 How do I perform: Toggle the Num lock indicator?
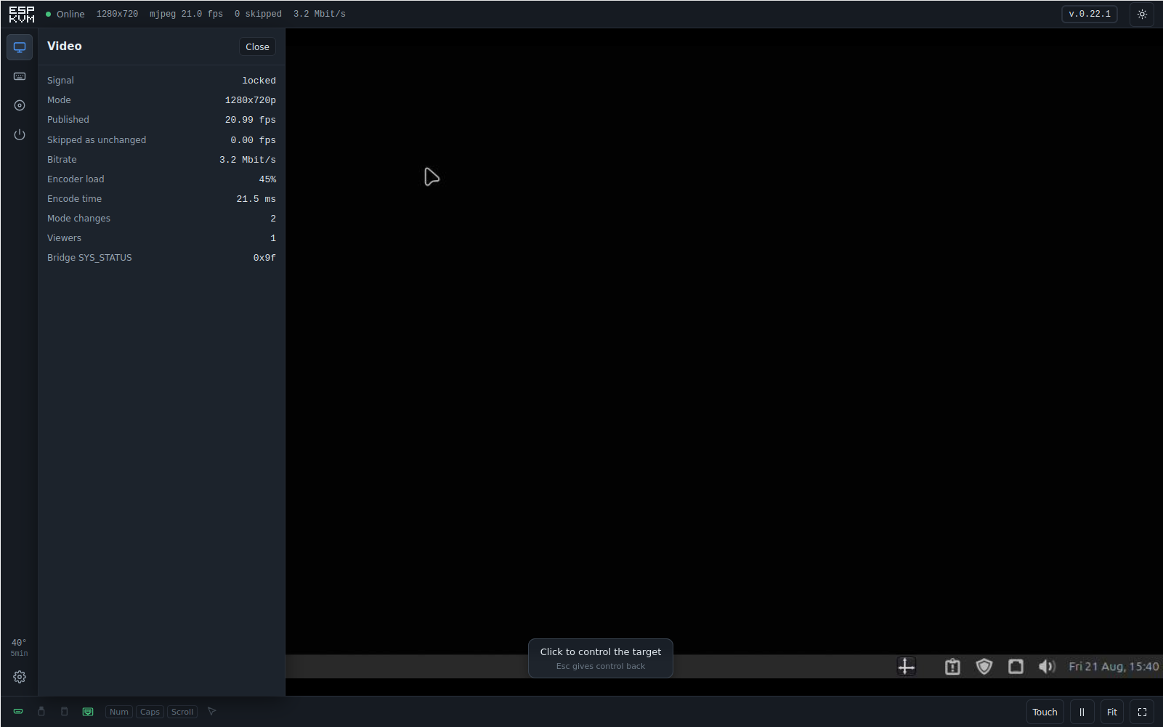[119, 712]
